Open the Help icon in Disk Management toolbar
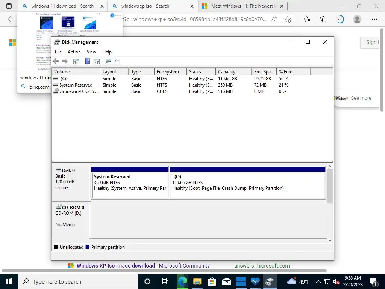The height and width of the screenshot is (289, 385). point(88,61)
